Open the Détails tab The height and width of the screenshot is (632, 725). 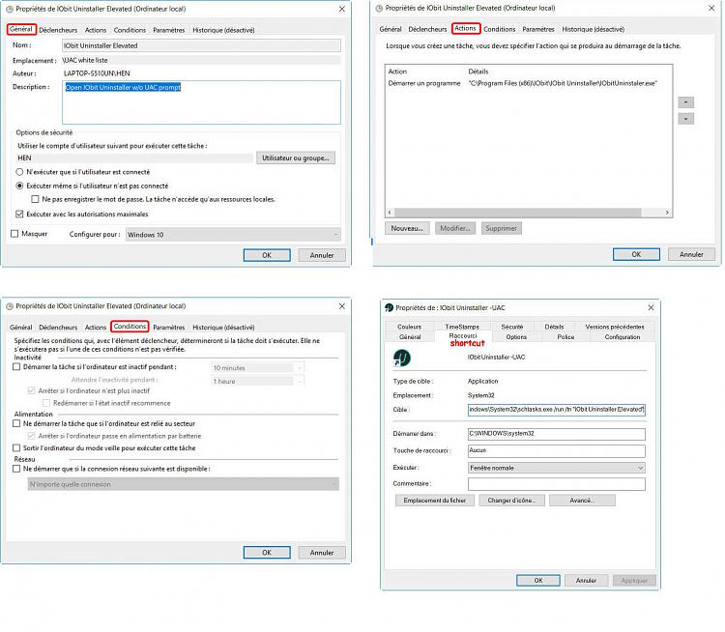pos(554,327)
